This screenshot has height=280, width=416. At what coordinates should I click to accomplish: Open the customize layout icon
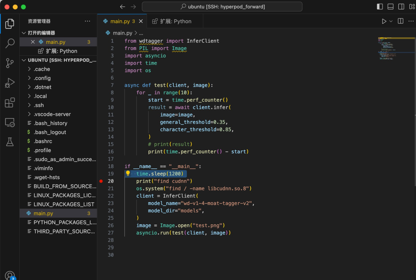[x=412, y=7]
